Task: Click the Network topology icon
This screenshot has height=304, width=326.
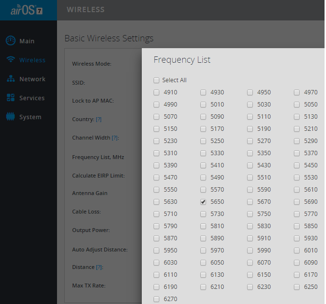Action: [11, 79]
